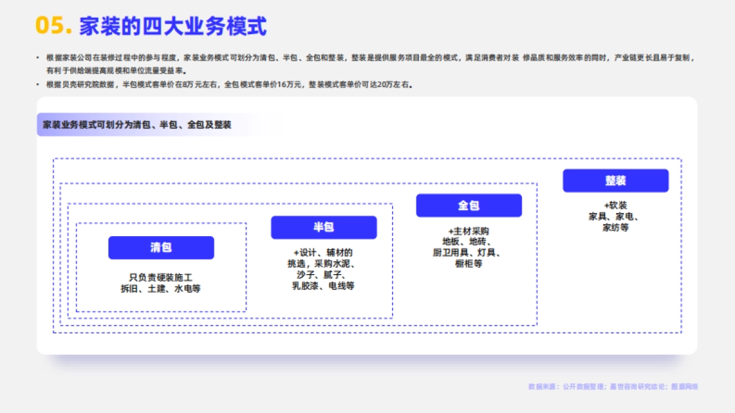735x413 pixels.
Task: Select the 清包 blue label button
Action: (x=161, y=247)
